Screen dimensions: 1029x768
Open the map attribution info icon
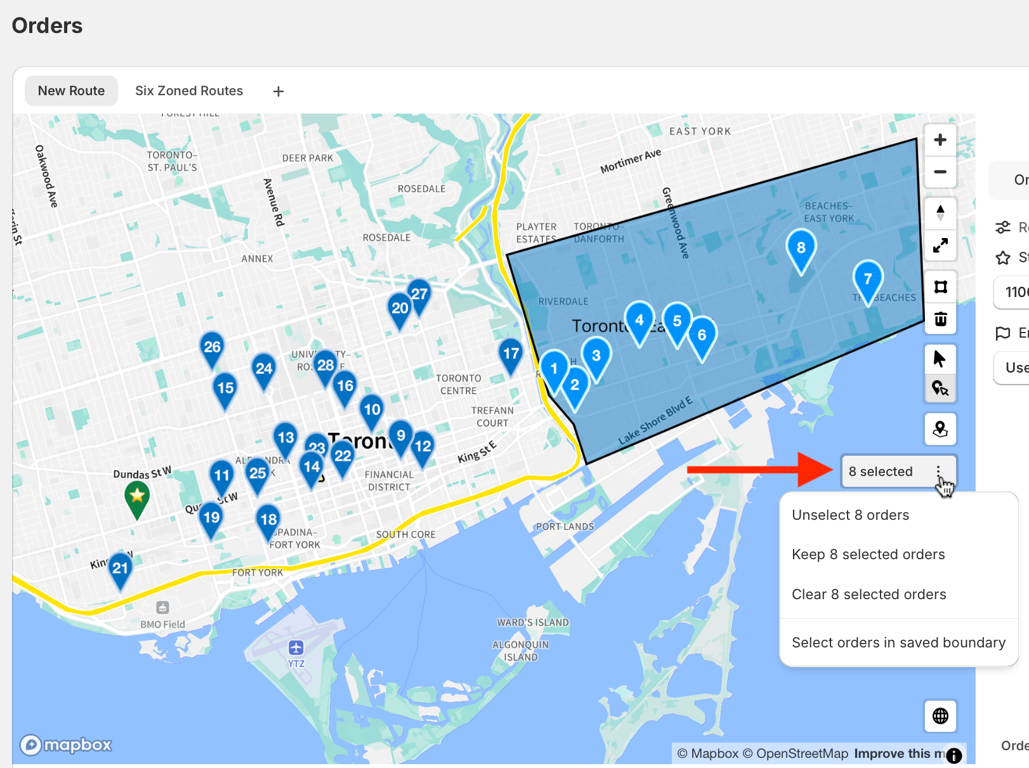pyautogui.click(x=954, y=755)
